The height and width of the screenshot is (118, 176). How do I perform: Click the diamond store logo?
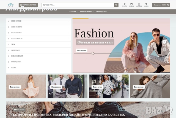(x=11, y=5)
